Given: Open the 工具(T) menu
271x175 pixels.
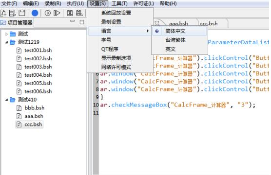Looking at the screenshot, I should pos(119,3).
